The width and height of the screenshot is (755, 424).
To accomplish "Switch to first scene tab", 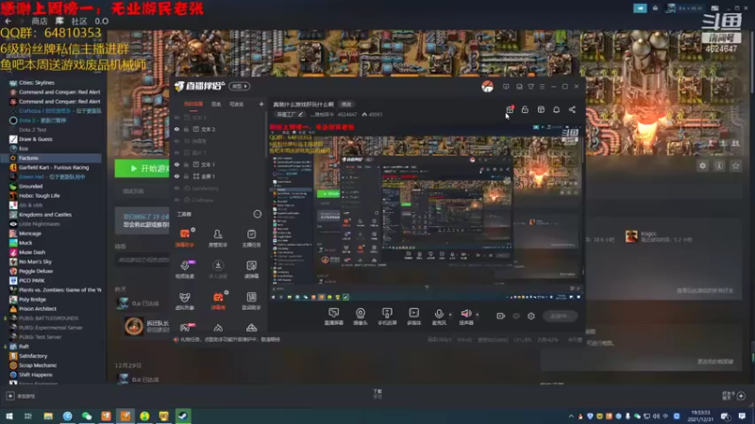I will [x=193, y=105].
